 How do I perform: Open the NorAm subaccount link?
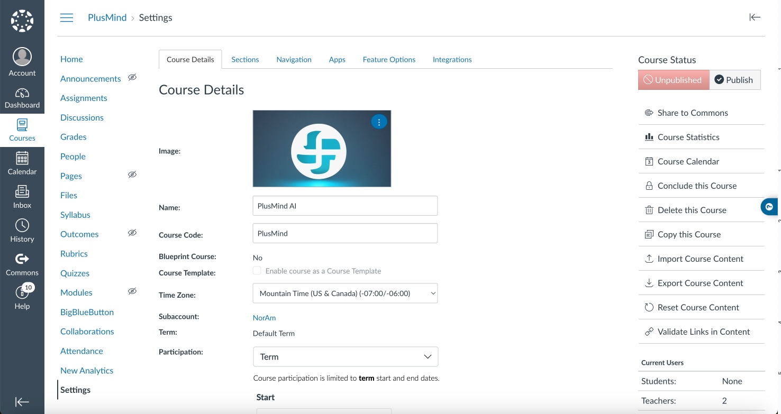[x=264, y=318]
